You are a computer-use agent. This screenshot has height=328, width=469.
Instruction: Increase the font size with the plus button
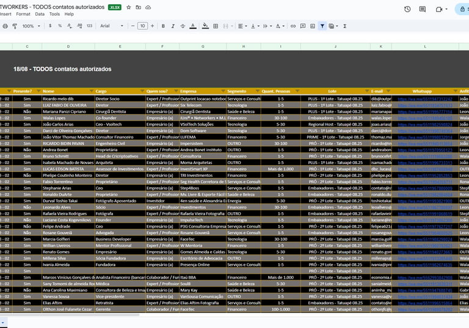(x=153, y=26)
